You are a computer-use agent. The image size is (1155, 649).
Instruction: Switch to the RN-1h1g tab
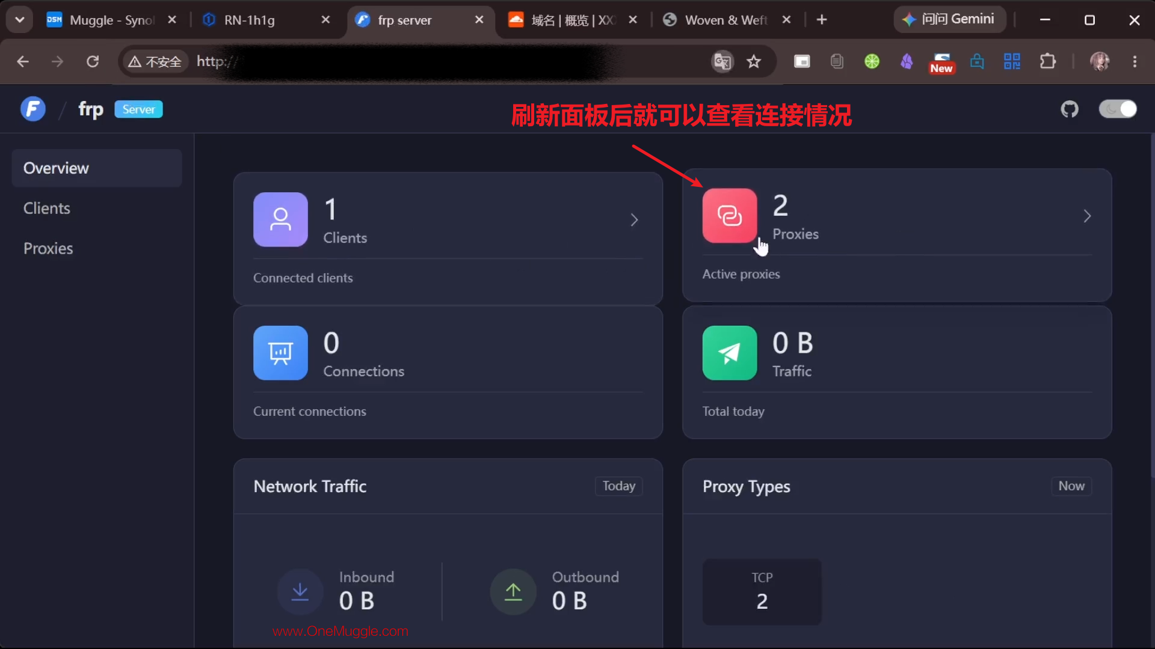pos(267,20)
